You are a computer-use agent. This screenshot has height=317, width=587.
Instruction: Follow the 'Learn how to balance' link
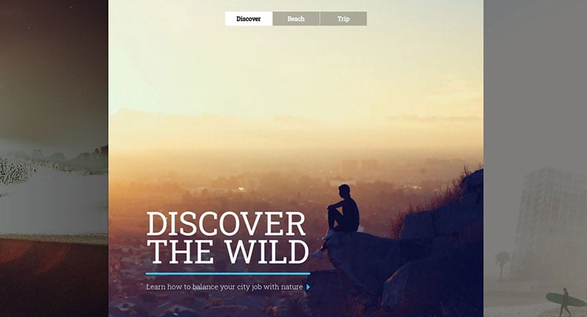tap(225, 287)
